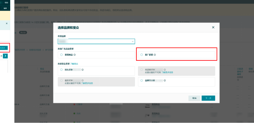Click the teal right-arrow pagination button

[x=6, y=56]
